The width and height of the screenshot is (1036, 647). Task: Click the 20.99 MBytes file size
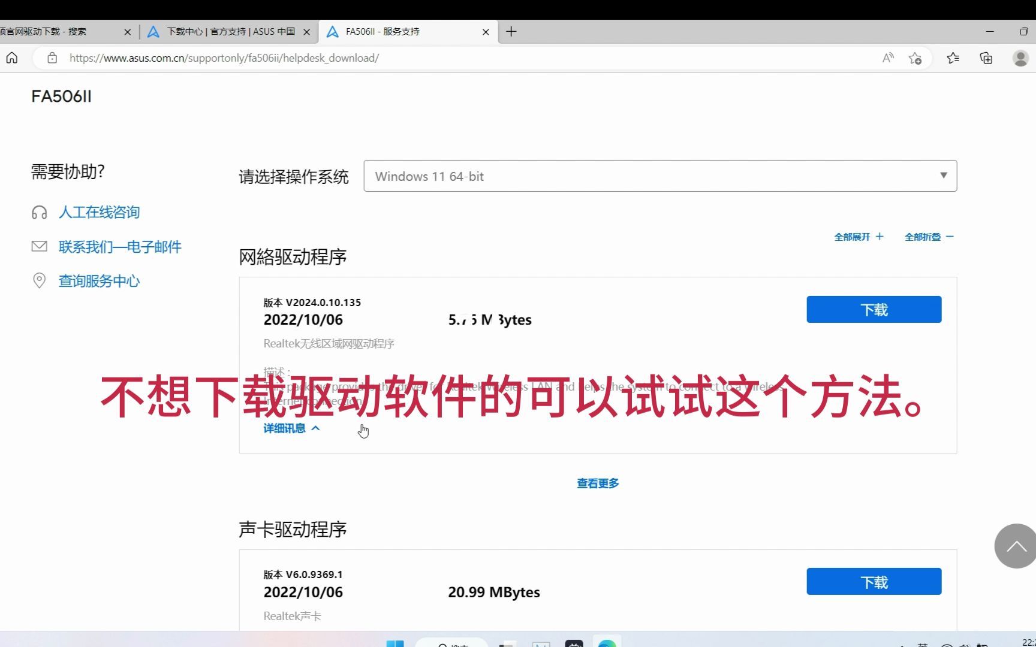pos(494,592)
